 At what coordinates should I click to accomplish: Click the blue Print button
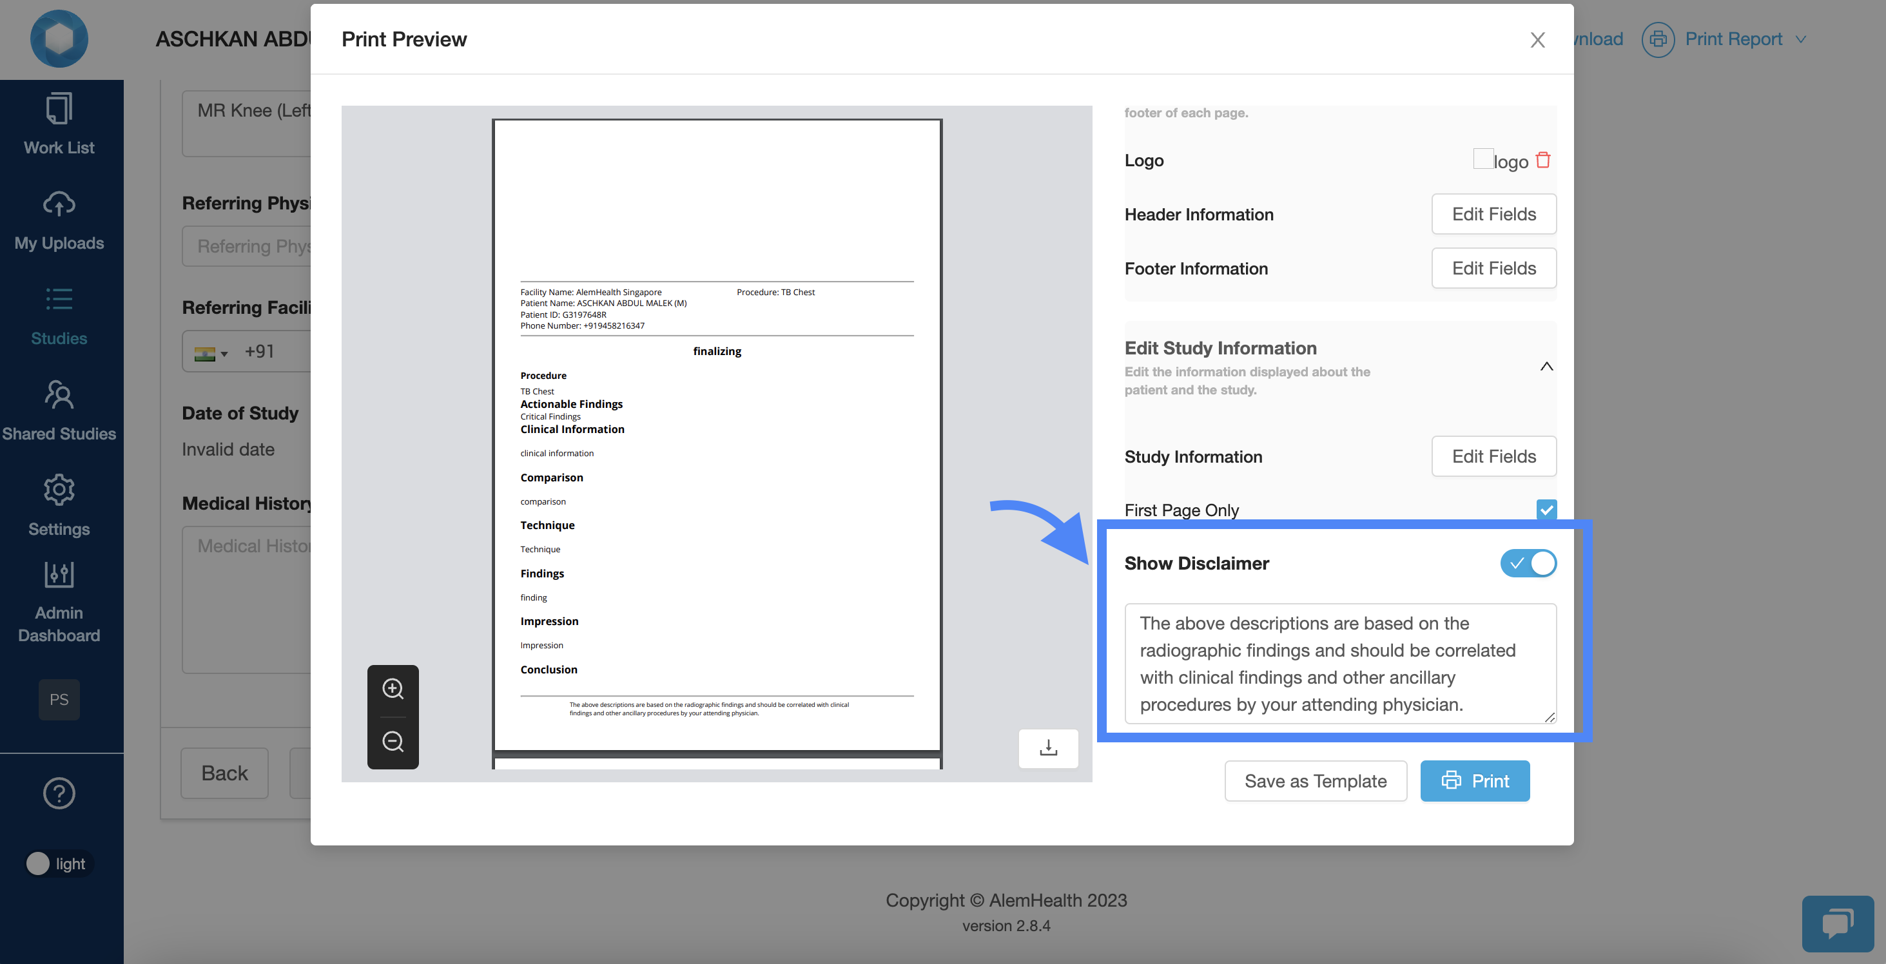click(1475, 780)
